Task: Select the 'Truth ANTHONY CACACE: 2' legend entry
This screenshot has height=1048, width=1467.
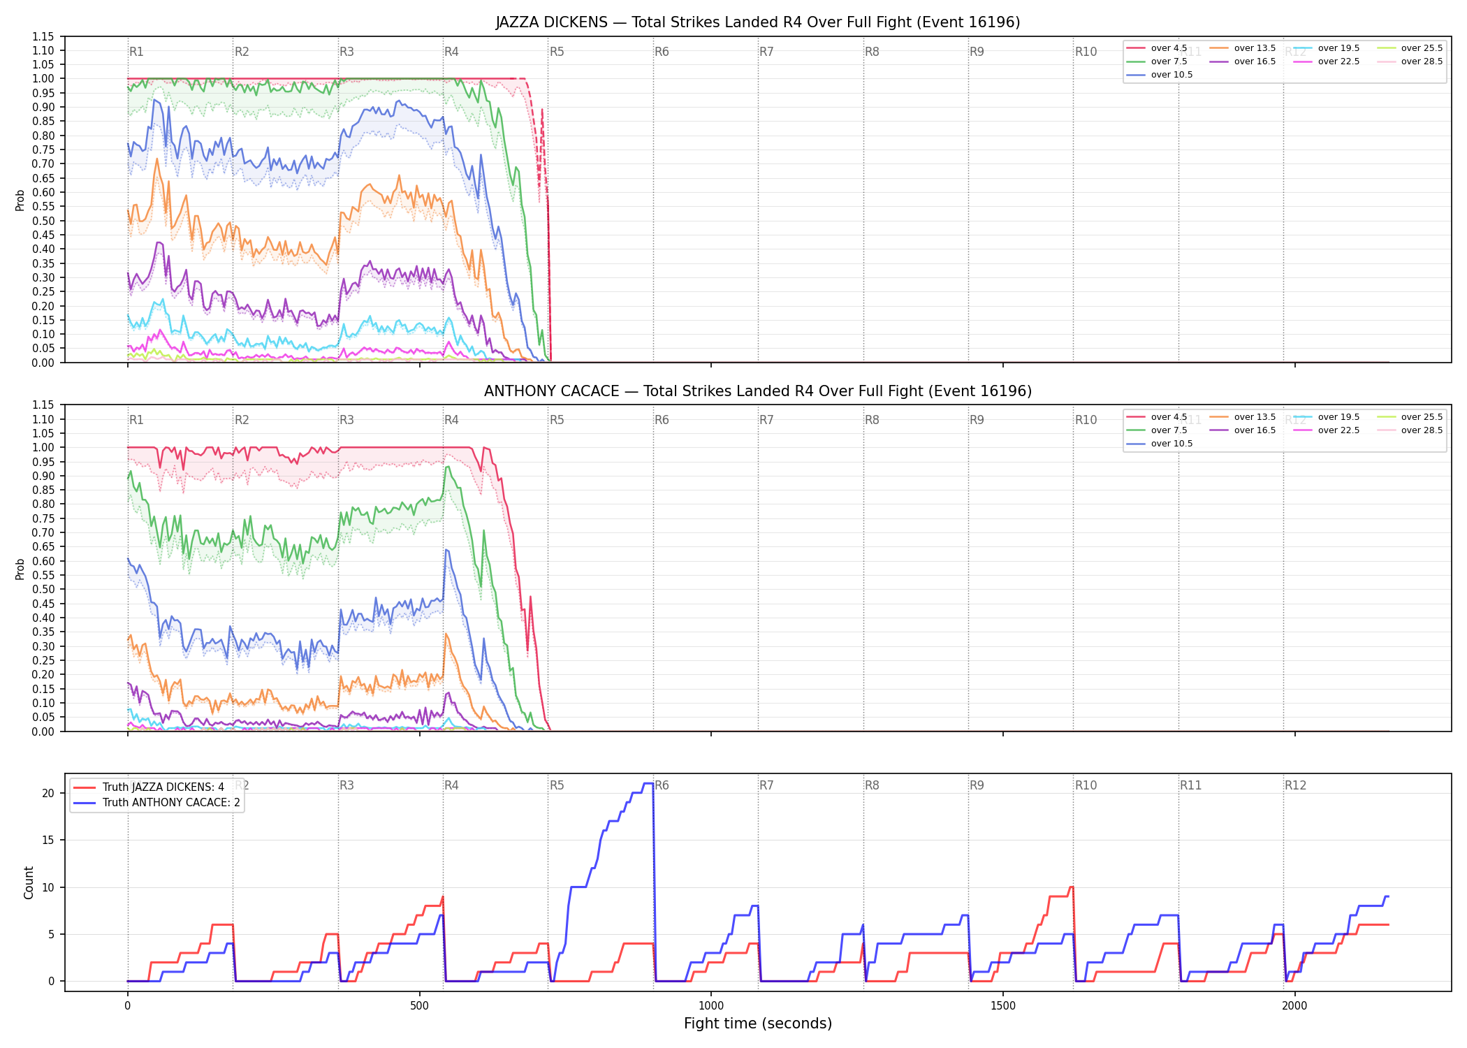Action: click(x=156, y=802)
